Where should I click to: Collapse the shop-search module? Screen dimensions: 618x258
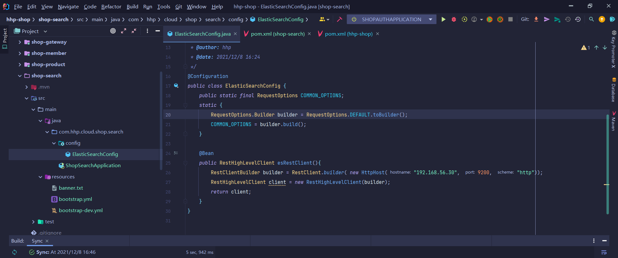(x=20, y=76)
